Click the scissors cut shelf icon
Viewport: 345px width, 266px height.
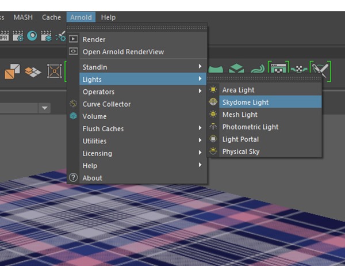point(320,71)
